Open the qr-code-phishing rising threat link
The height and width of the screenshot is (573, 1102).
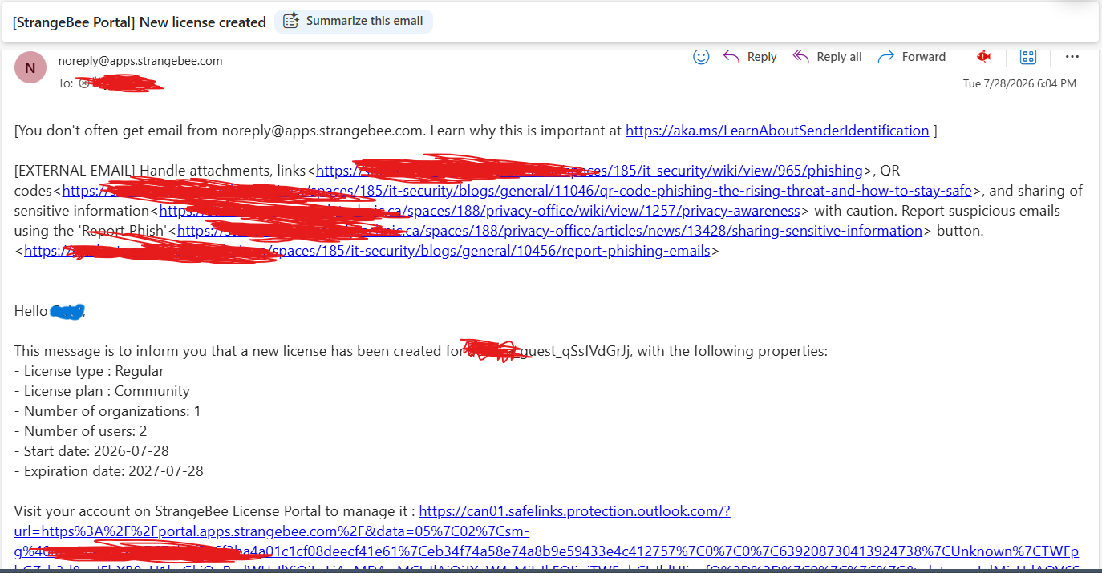click(x=518, y=191)
